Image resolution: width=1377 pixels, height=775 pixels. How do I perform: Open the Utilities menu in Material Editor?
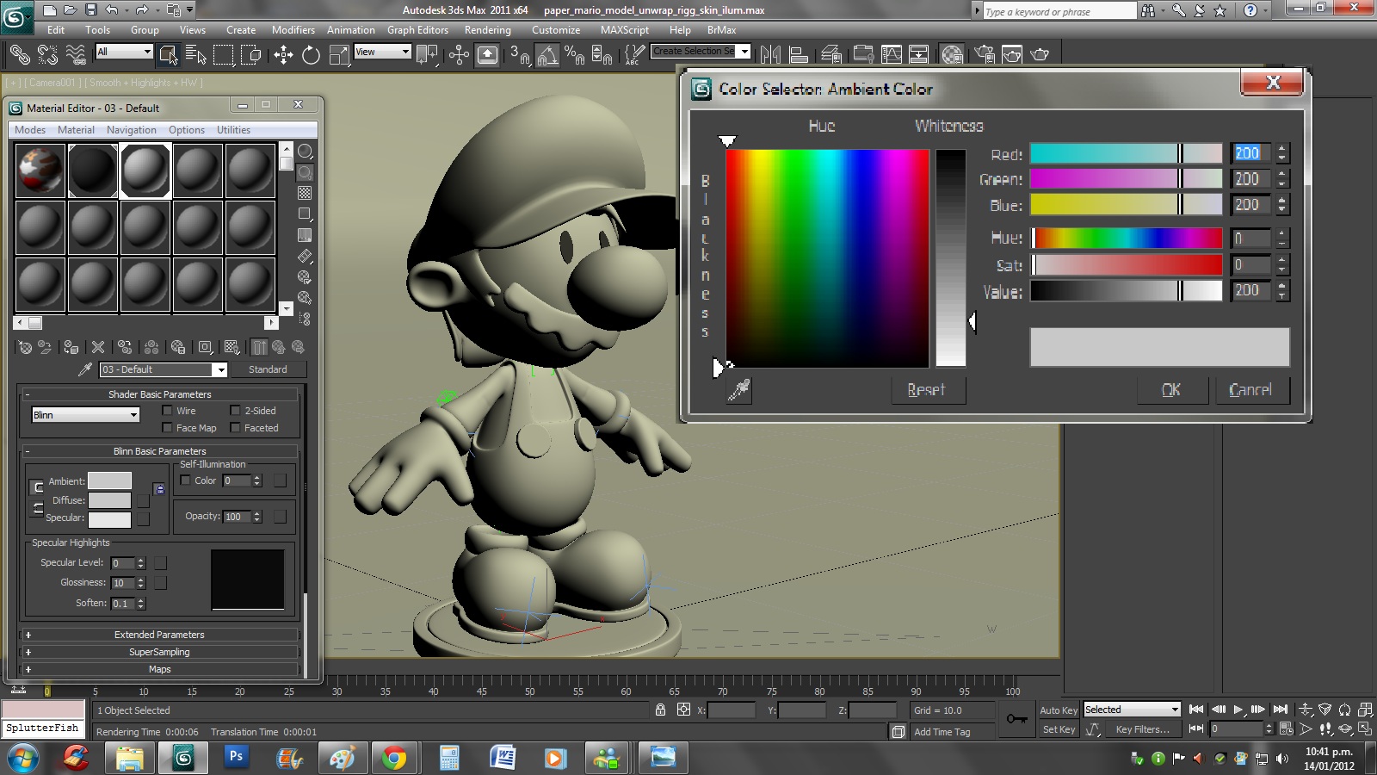pos(233,130)
